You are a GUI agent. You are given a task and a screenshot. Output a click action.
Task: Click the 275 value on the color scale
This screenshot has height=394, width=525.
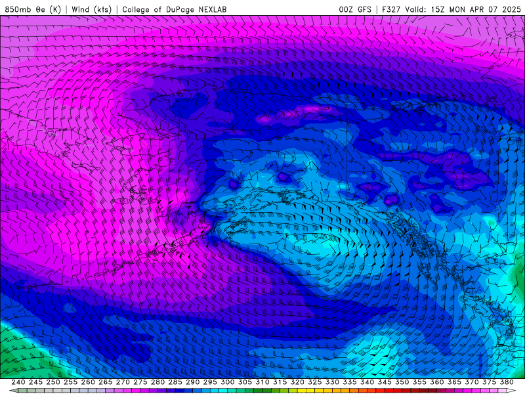pos(140,382)
